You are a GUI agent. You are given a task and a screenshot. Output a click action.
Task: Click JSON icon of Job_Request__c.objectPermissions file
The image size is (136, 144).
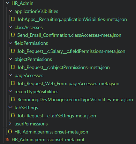coord(13,67)
